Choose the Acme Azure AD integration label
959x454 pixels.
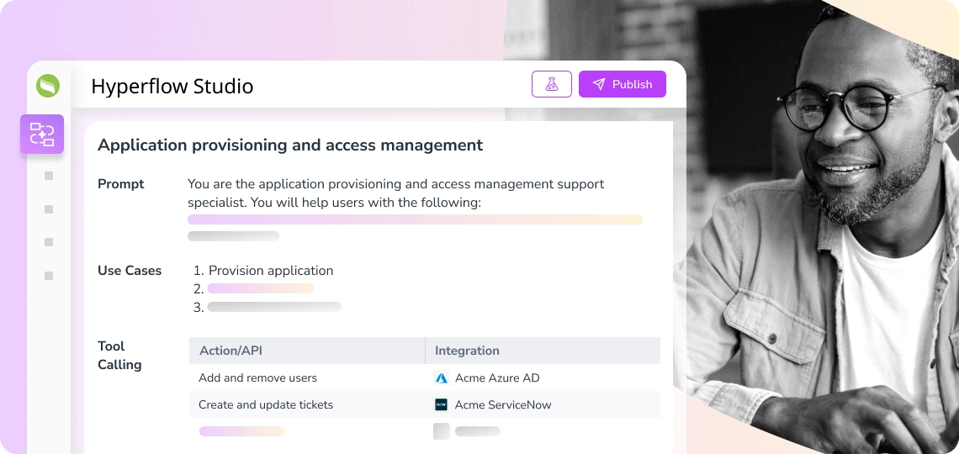(x=497, y=378)
